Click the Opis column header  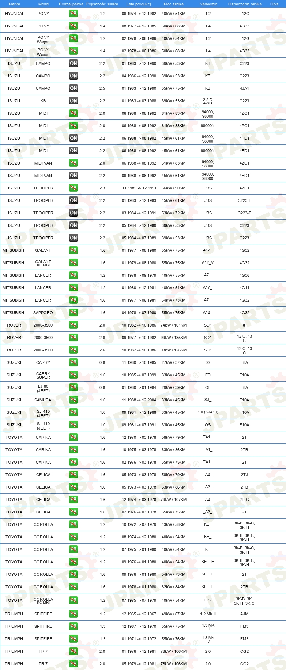(274, 4)
